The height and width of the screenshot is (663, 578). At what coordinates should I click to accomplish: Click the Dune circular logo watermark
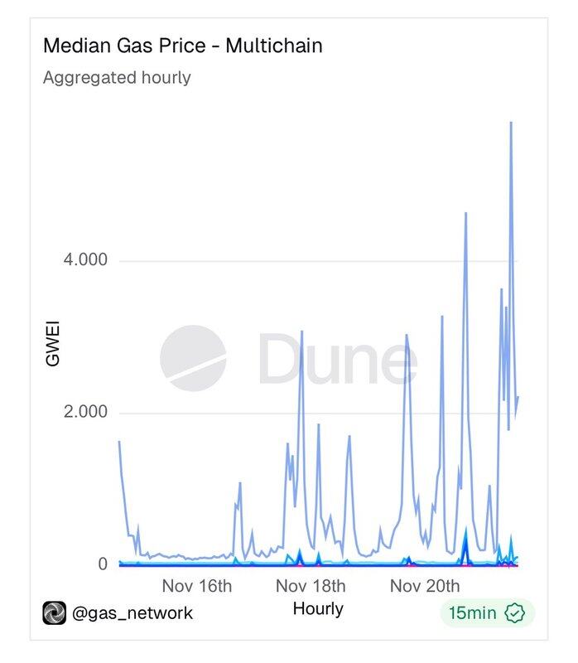coord(193,358)
